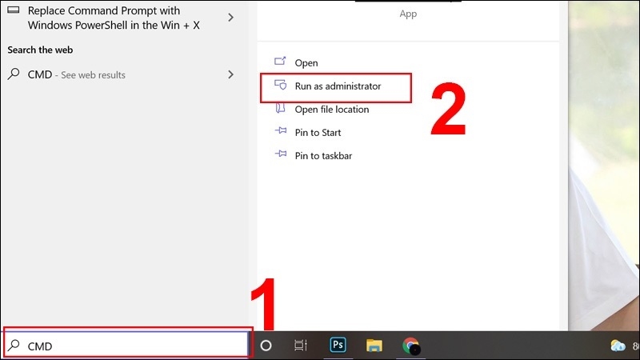Viewport: 640px width, 360px height.
Task: Expand the Replace Command Prompt result arrow
Action: pos(230,17)
